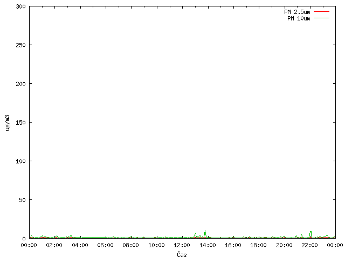The height and width of the screenshot is (258, 345).
Task: Click the Čas x-axis title
Action: point(182,254)
